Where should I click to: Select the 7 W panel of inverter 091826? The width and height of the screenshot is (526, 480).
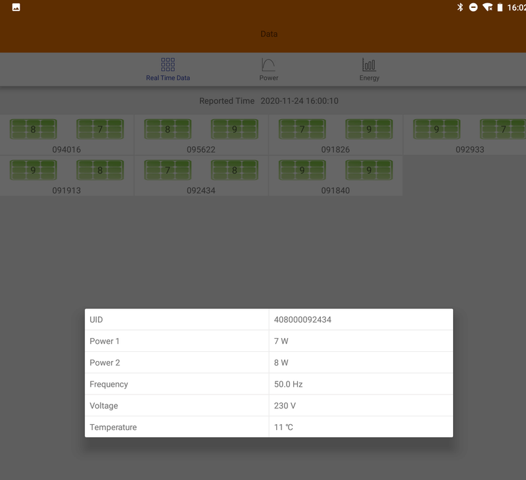pyautogui.click(x=302, y=129)
